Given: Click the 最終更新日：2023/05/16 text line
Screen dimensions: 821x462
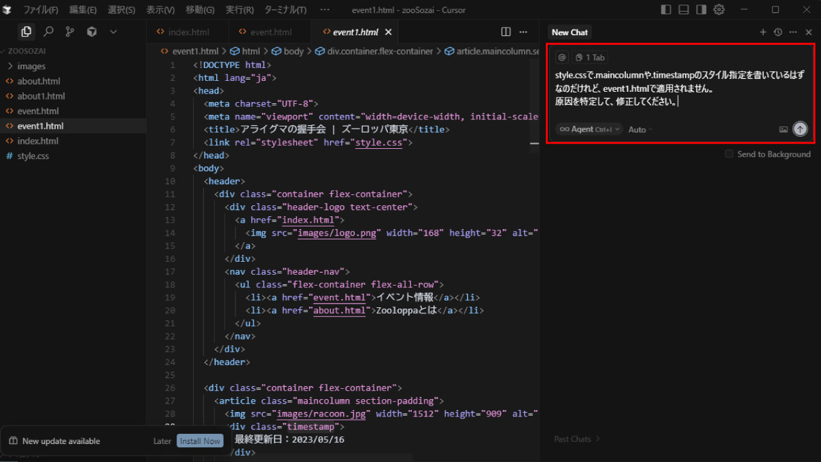Looking at the screenshot, I should tap(290, 440).
